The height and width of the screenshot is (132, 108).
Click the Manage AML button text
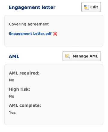coord(86,56)
